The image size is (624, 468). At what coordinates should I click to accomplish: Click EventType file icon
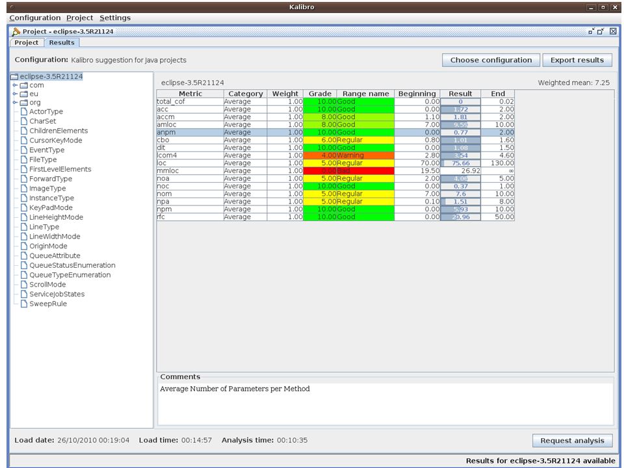click(x=24, y=150)
